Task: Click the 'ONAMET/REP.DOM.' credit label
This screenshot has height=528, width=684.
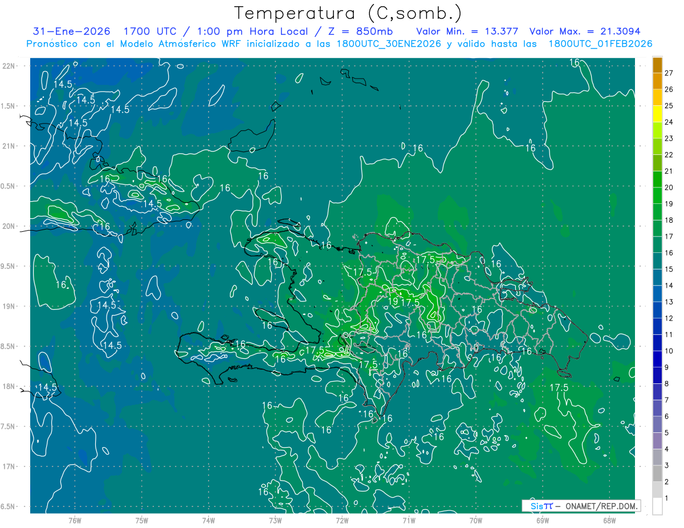Action: [601, 506]
